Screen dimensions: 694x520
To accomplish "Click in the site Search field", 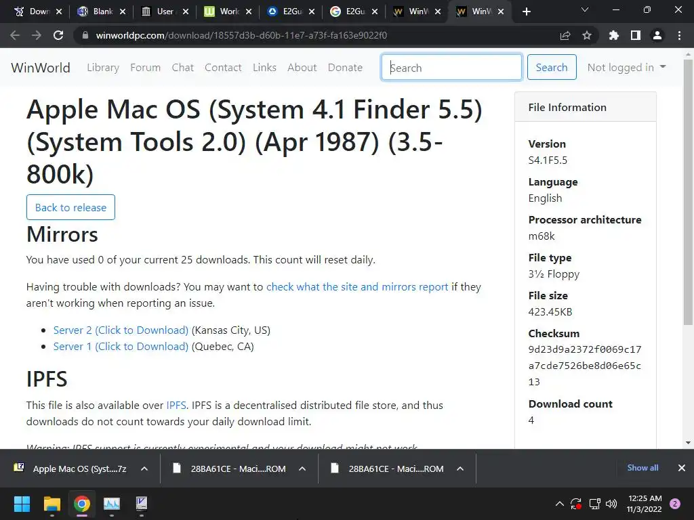I will click(451, 67).
